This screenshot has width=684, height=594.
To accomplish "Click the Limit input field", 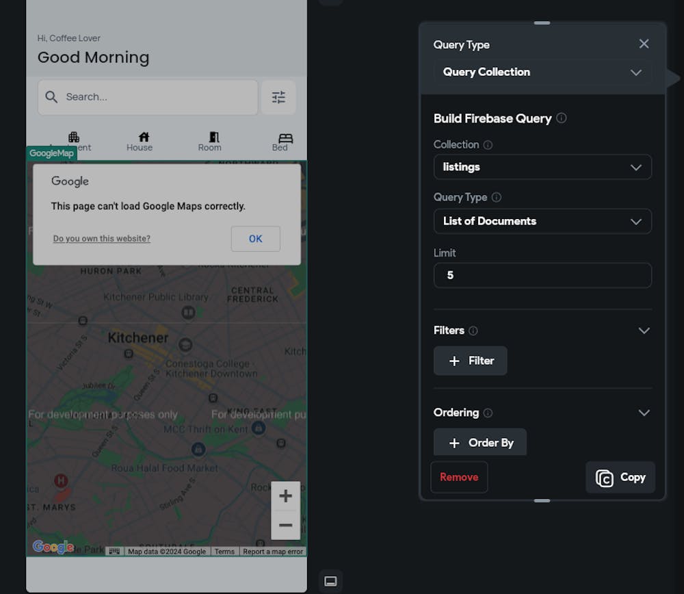I will click(x=542, y=275).
